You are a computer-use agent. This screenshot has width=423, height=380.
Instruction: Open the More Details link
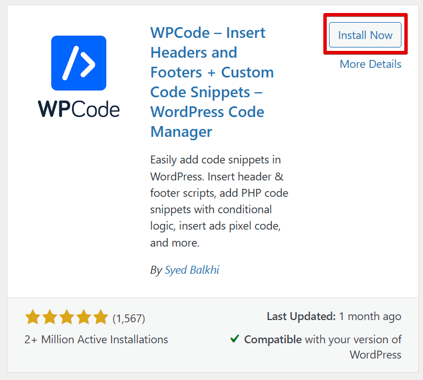click(x=370, y=64)
